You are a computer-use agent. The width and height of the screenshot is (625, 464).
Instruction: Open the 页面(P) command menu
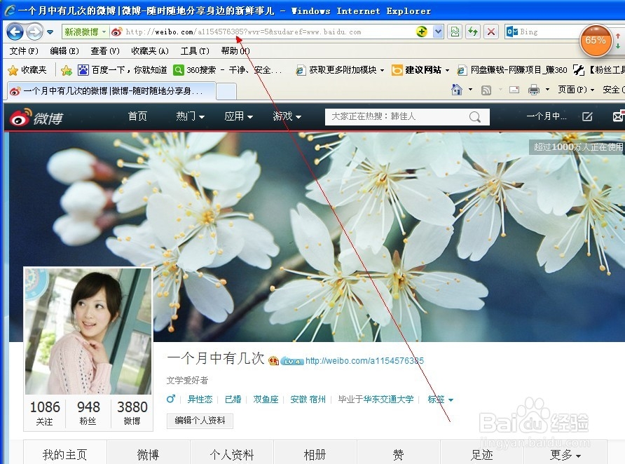[576, 90]
